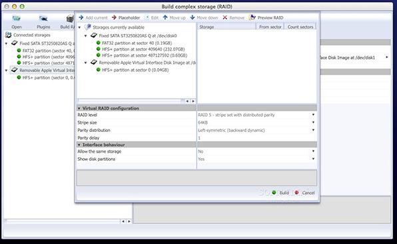
Task: Open the Stripe size dropdown
Action: pos(313,123)
